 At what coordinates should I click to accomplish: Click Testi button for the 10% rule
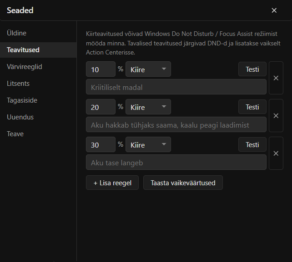click(252, 69)
